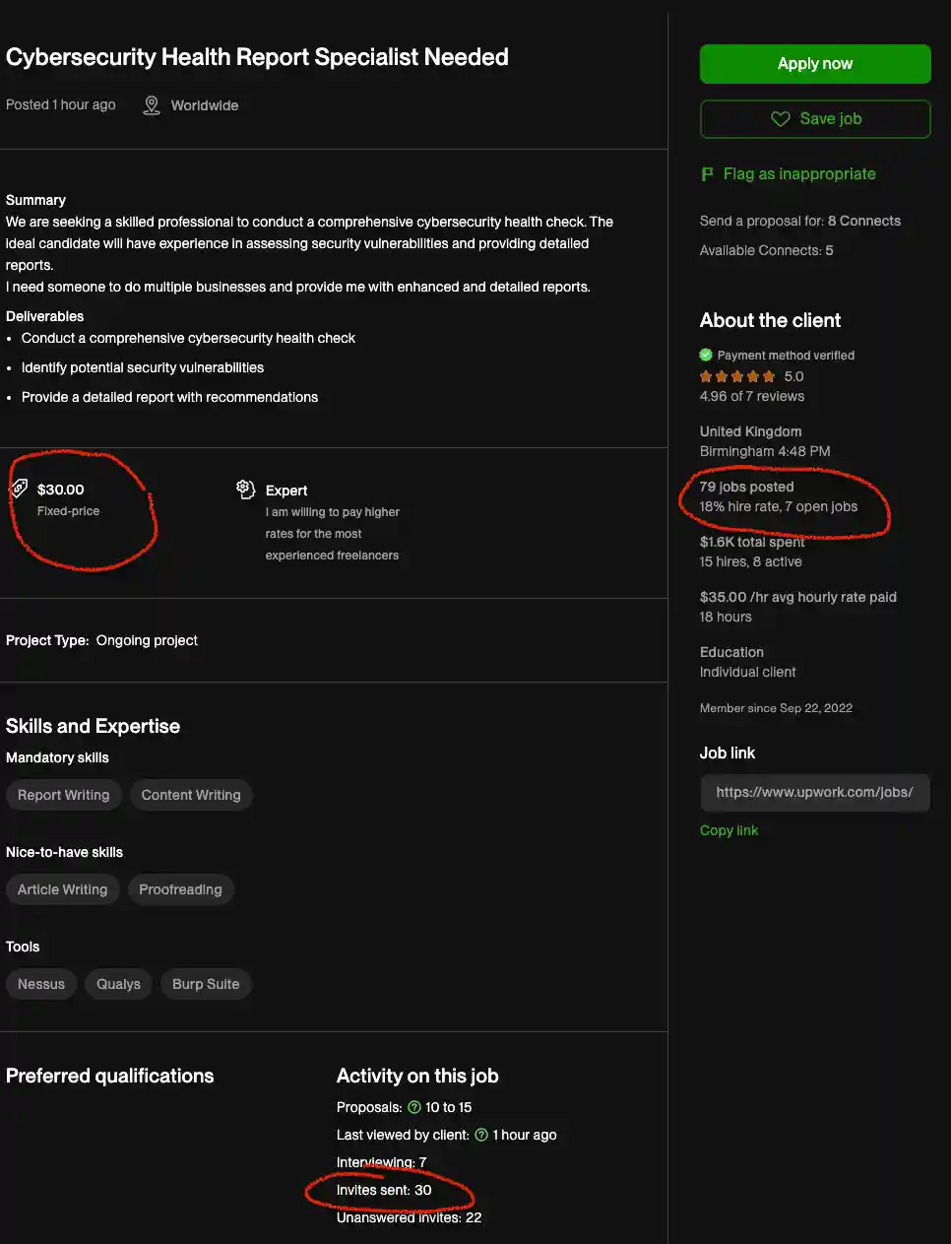This screenshot has height=1244, width=951.
Task: Click the payment verified checkmark icon
Action: [x=706, y=355]
